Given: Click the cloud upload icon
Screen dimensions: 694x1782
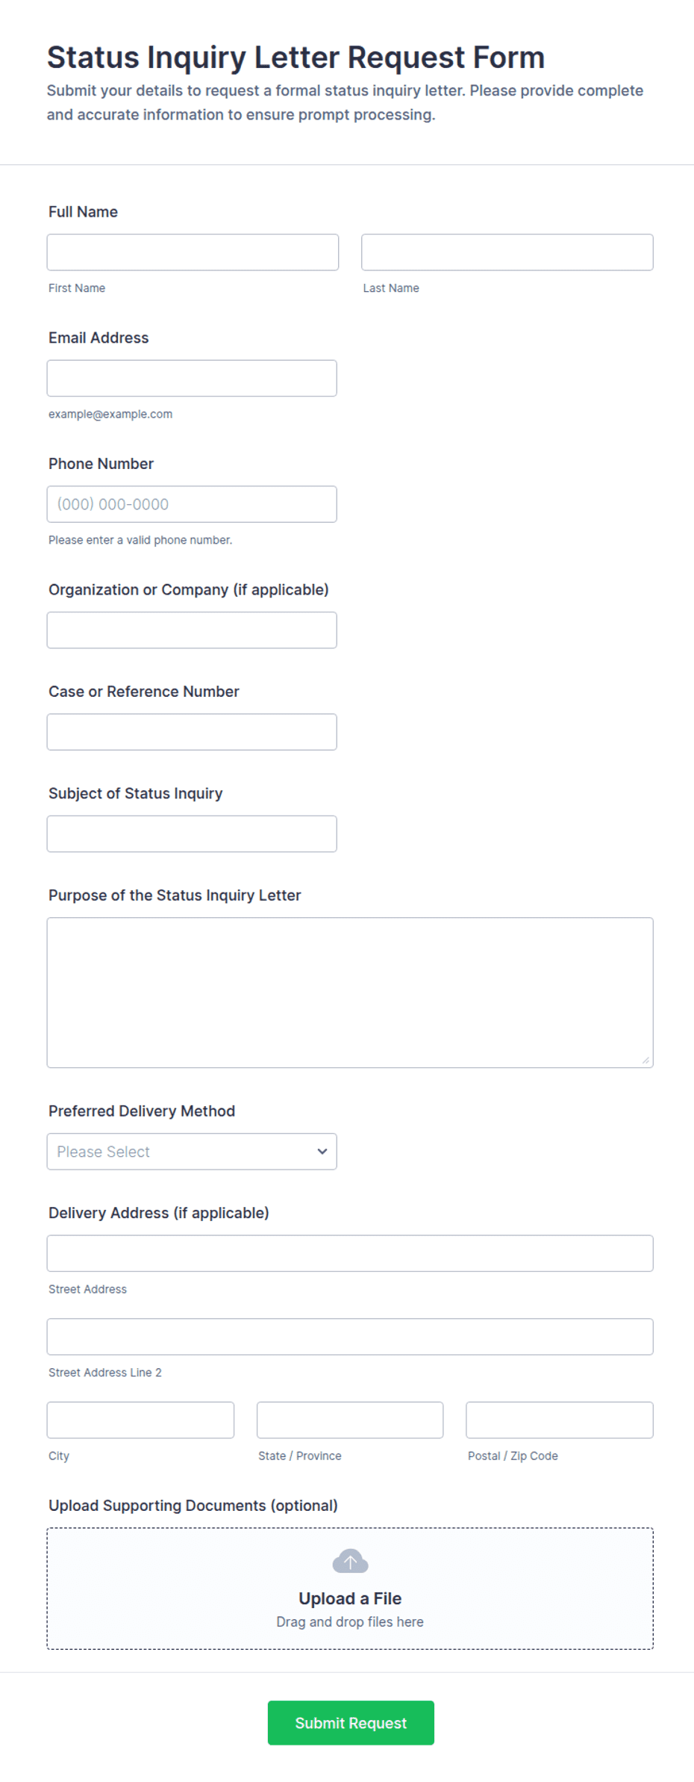Looking at the screenshot, I should click(x=350, y=1561).
